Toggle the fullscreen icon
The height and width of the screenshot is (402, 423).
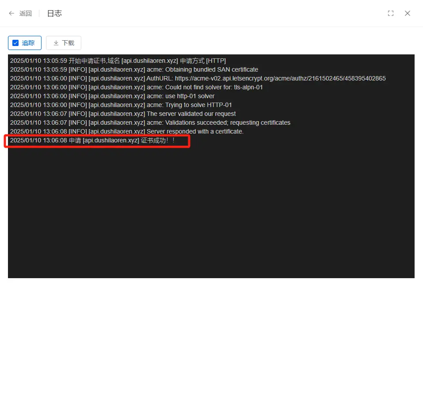pyautogui.click(x=391, y=13)
